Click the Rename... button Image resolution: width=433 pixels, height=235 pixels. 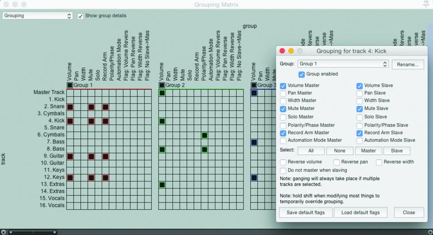407,65
